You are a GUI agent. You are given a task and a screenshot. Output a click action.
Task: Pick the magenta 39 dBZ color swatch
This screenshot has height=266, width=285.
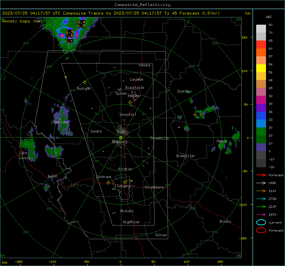pyautogui.click(x=261, y=100)
